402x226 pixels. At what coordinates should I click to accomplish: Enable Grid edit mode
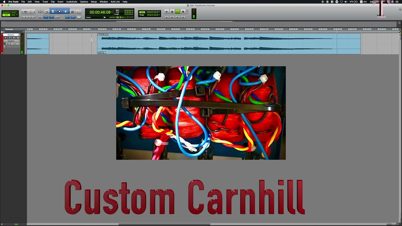pos(13,15)
